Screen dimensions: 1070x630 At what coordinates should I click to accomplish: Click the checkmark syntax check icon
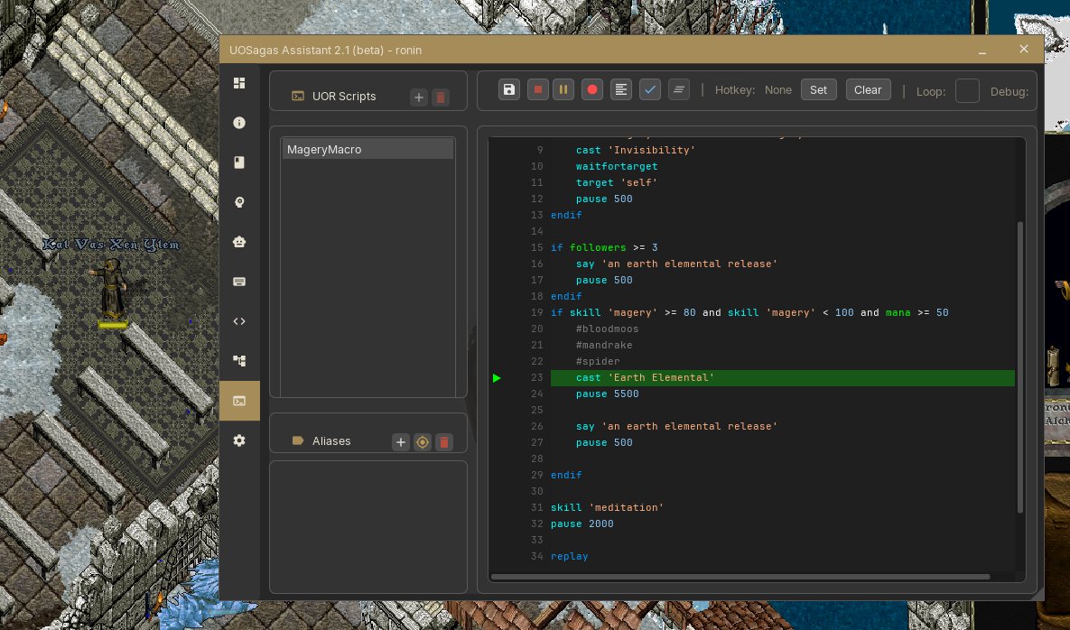(649, 89)
